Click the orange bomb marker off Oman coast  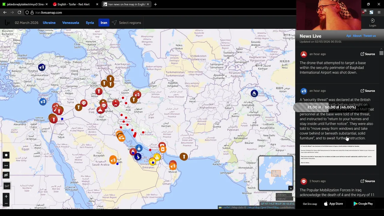click(x=184, y=156)
